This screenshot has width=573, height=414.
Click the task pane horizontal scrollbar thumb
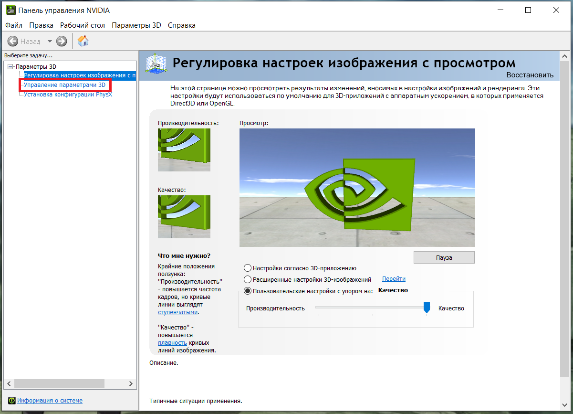[x=59, y=384]
